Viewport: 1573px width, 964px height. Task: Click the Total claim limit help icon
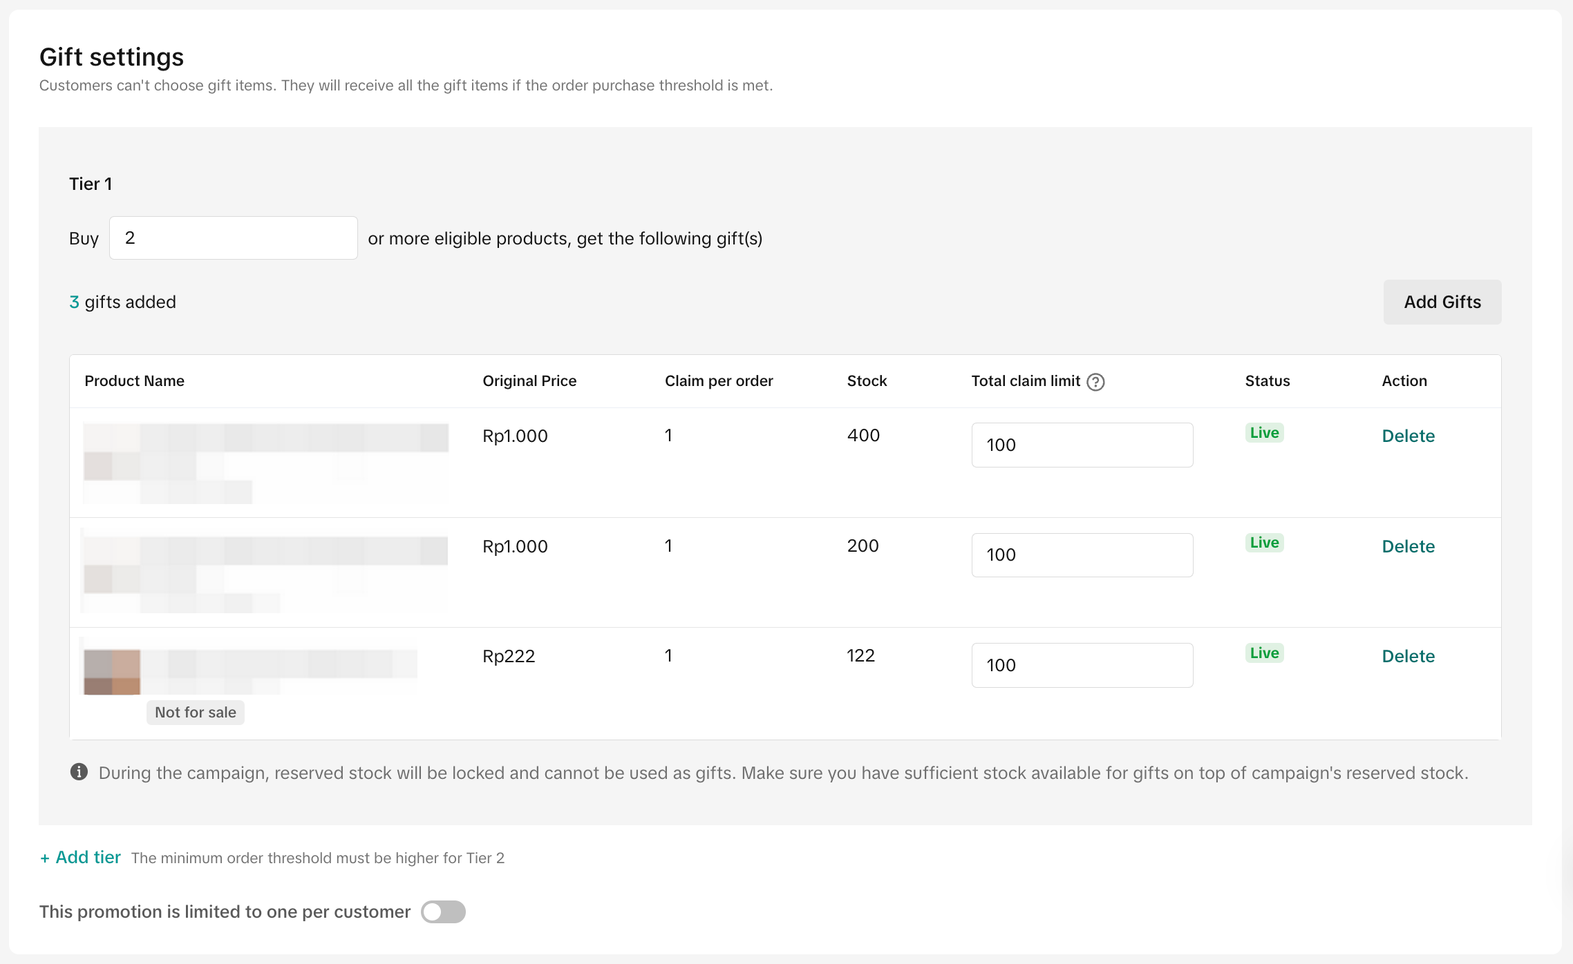click(1095, 382)
